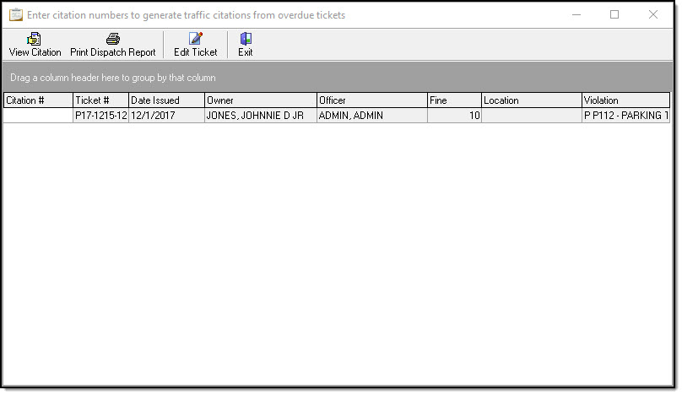The height and width of the screenshot is (395, 682).
Task: Click the P P112 - PARKING violation cell
Action: 625,116
